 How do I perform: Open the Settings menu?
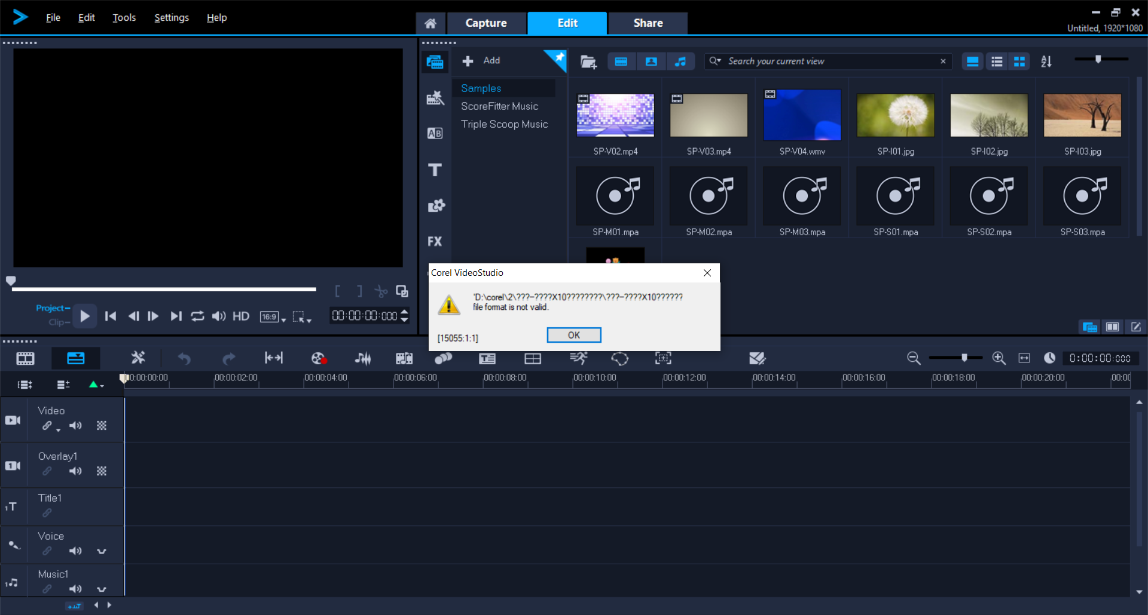coord(172,18)
